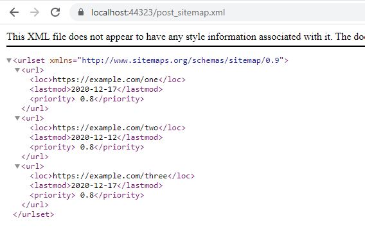Viewport: 365px width, 231px height.
Task: Click the https://example.com/two loc text
Action: click(105, 128)
